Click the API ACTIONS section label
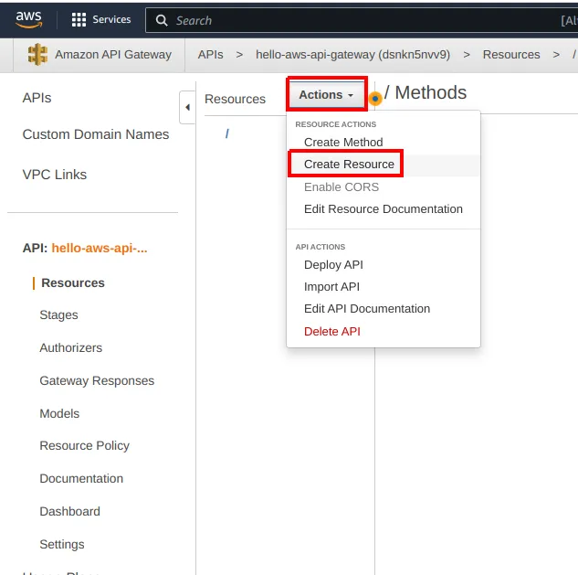The width and height of the screenshot is (578, 575). click(x=320, y=247)
